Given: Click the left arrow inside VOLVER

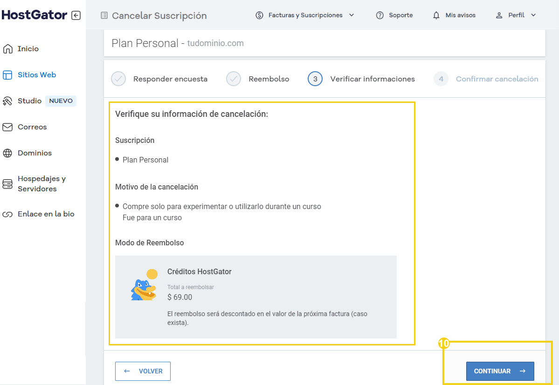Looking at the screenshot, I should [127, 371].
